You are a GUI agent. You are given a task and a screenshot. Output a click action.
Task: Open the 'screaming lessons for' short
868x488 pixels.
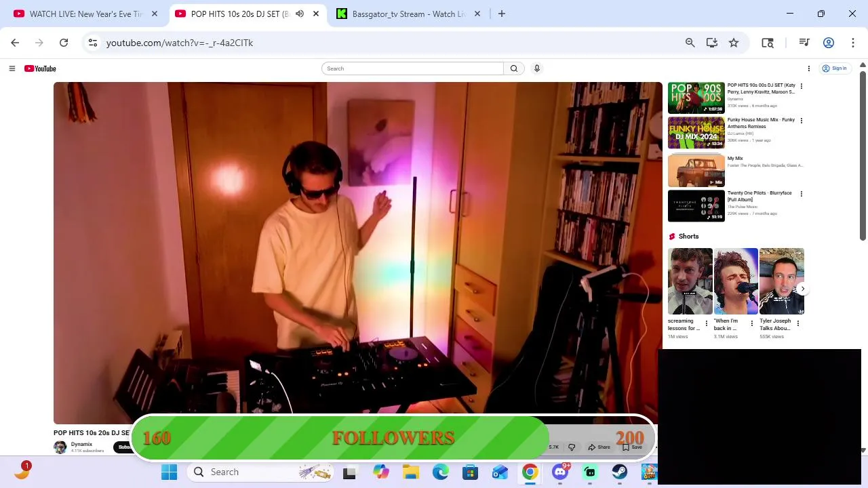pyautogui.click(x=690, y=281)
